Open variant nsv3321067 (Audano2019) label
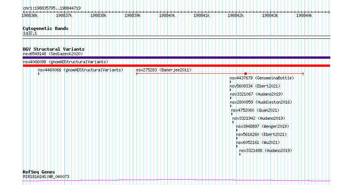Screen dimensions: 341x185 256,94
